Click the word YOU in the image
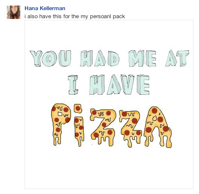199x194 pixels. (50, 58)
